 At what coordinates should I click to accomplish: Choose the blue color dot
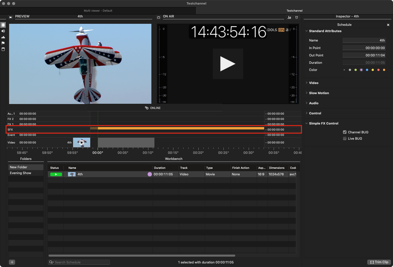367,70
